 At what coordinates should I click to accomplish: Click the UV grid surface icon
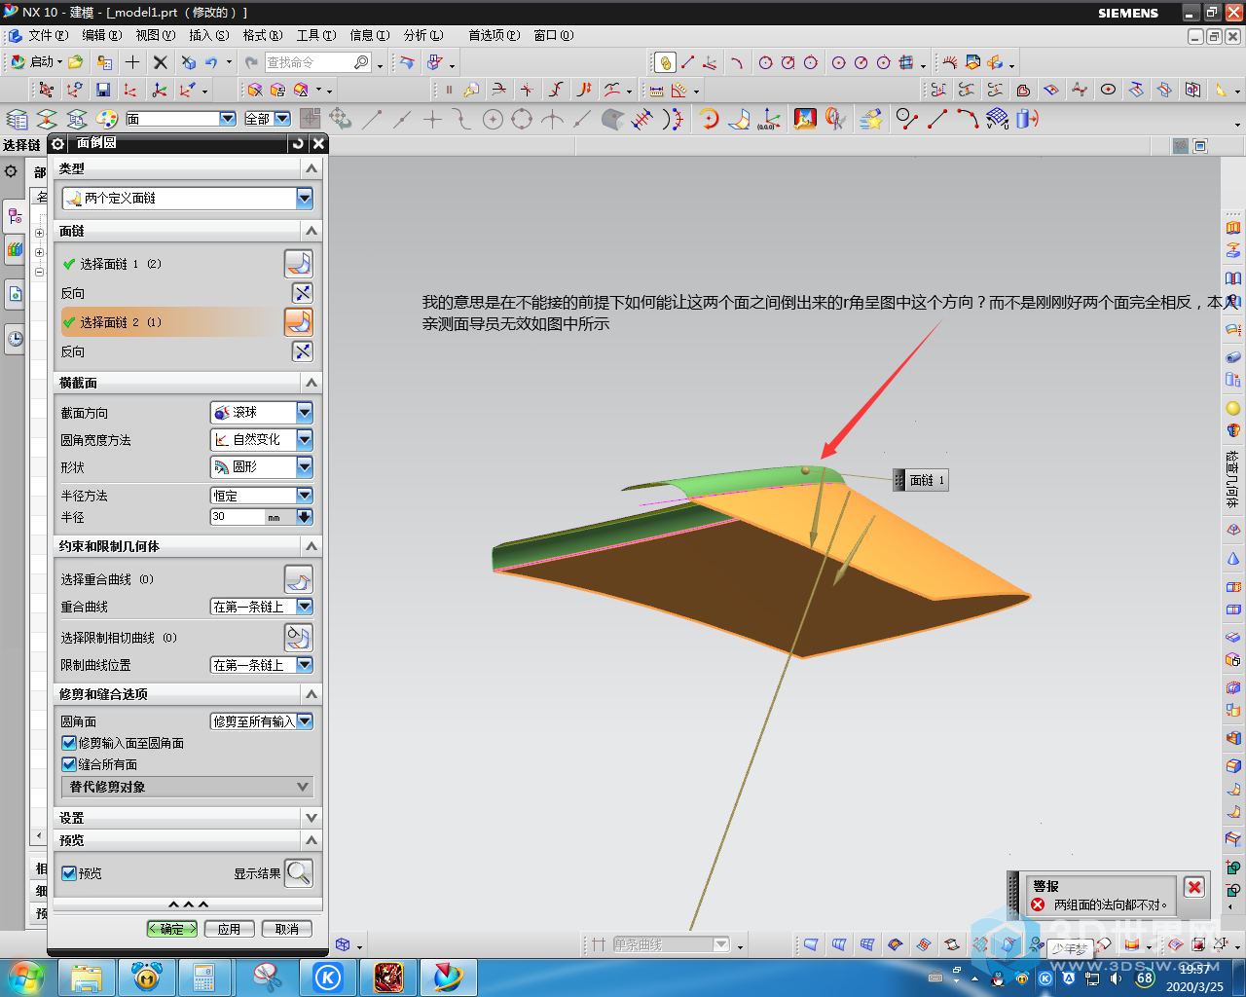tap(998, 119)
